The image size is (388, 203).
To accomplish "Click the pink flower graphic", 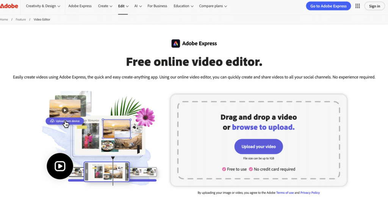I will (145, 117).
